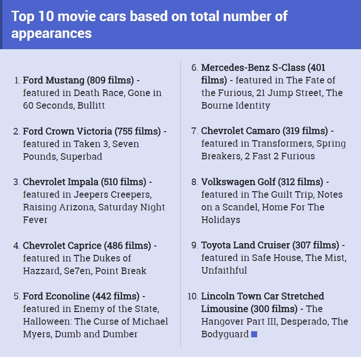Select the Volkswagen Golf (312 films) entry

click(262, 182)
